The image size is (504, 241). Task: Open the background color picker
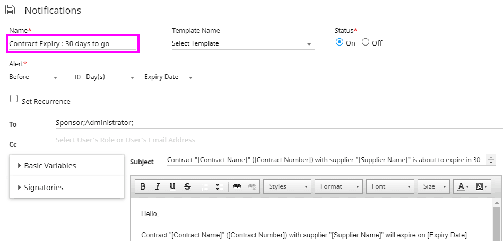481,186
